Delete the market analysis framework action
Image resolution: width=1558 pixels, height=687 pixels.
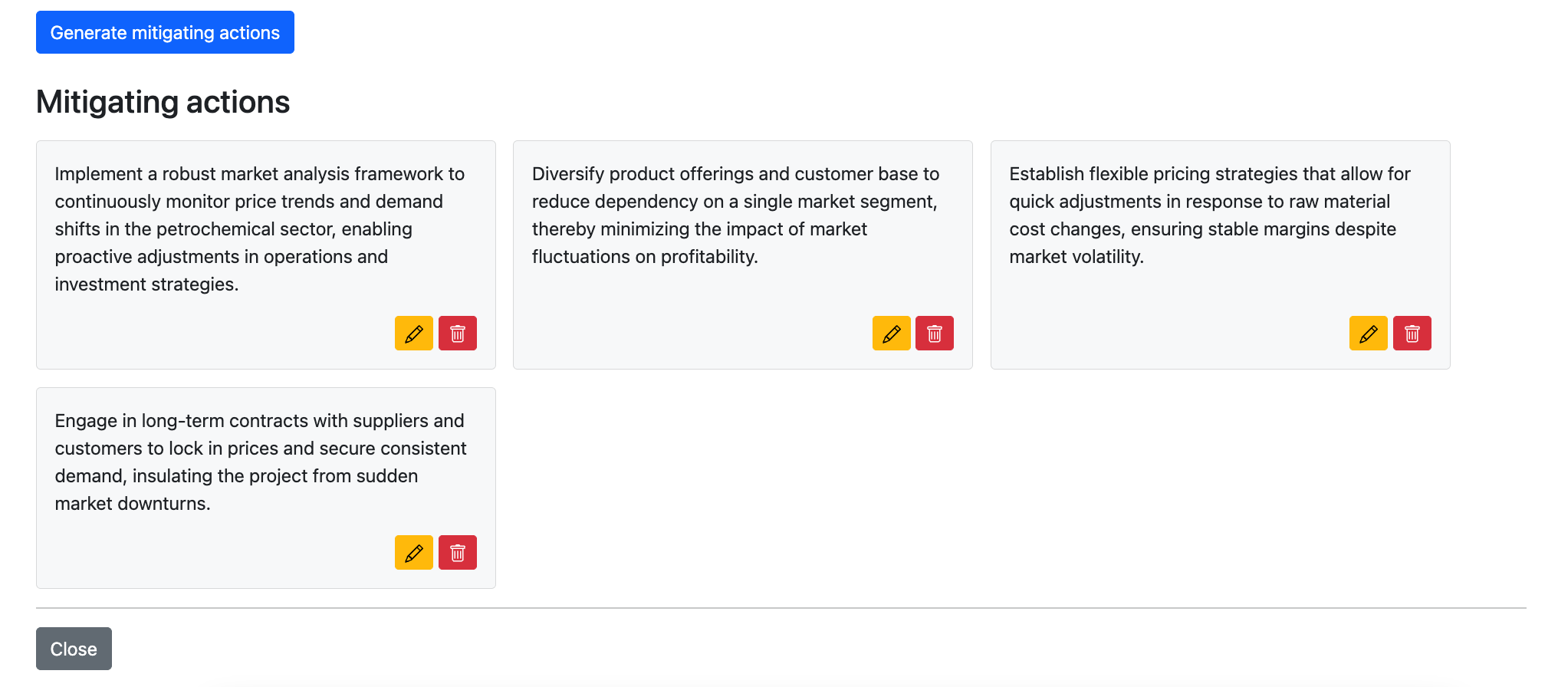[x=458, y=334]
